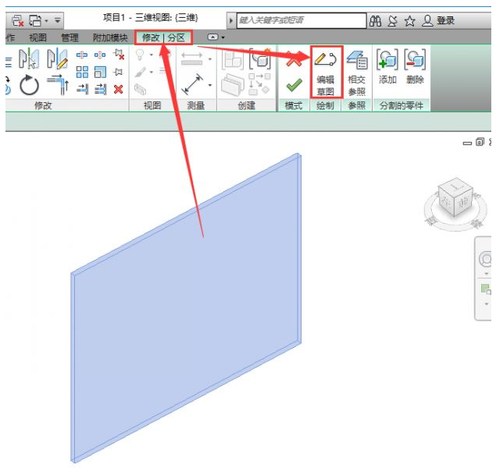Expand the zoom options dropdown arrow
Viewport: 496px width, 475px height.
pyautogui.click(x=486, y=303)
